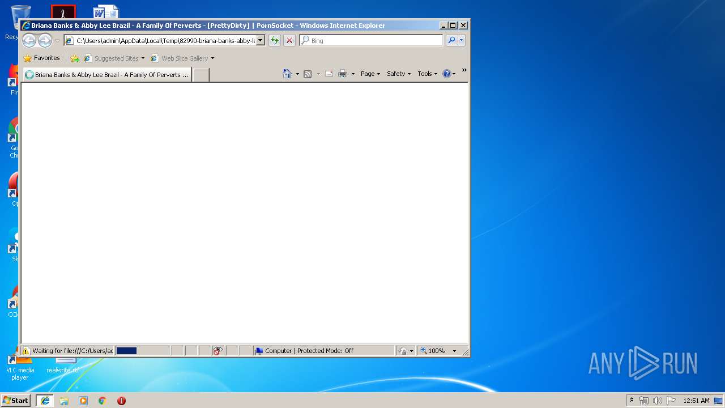The image size is (725, 408).
Task: Select the Adobe Reader desktop icon
Action: [63, 11]
